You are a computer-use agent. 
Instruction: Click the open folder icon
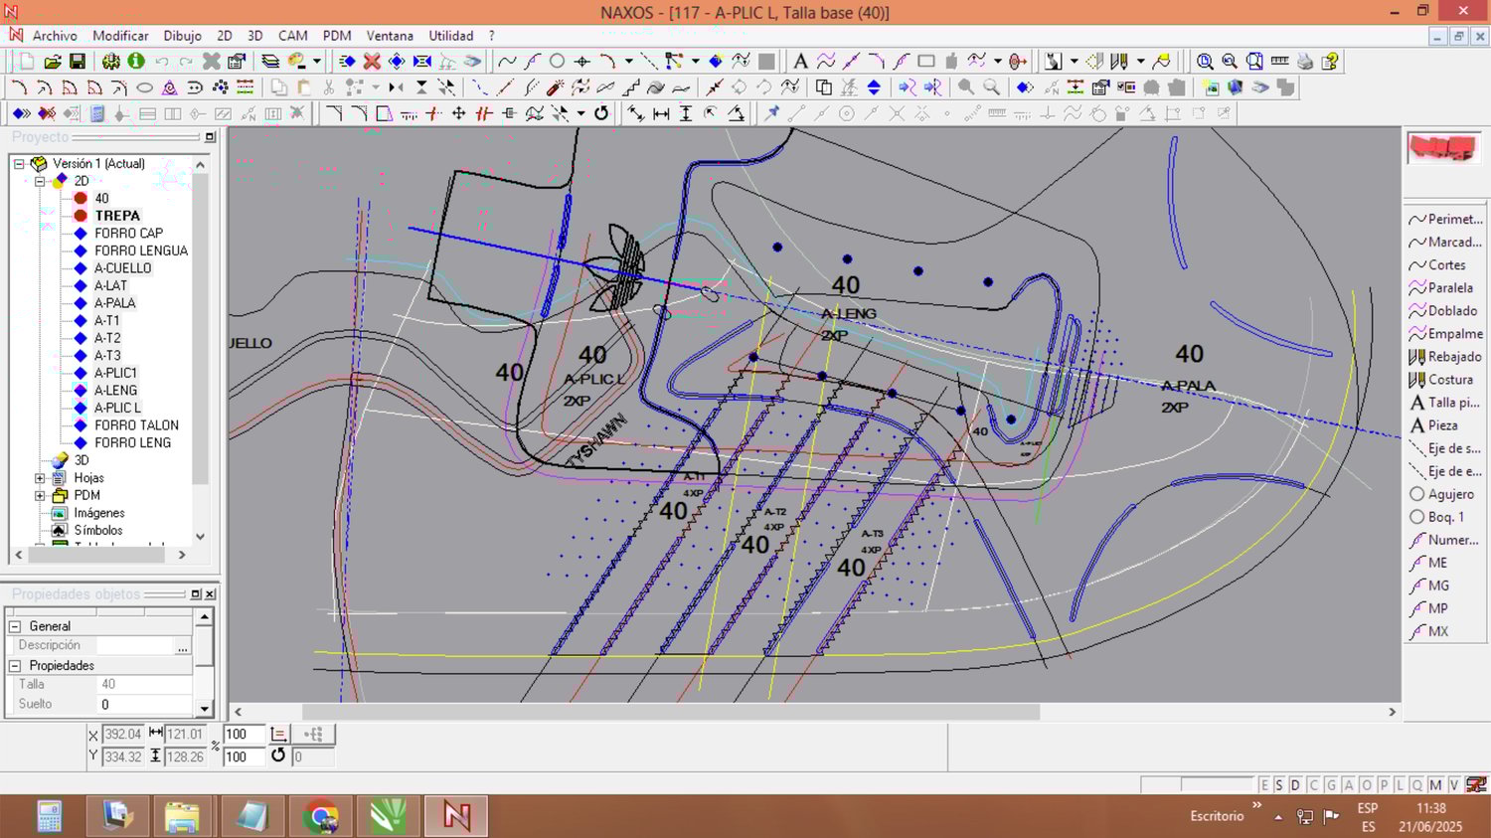click(52, 62)
